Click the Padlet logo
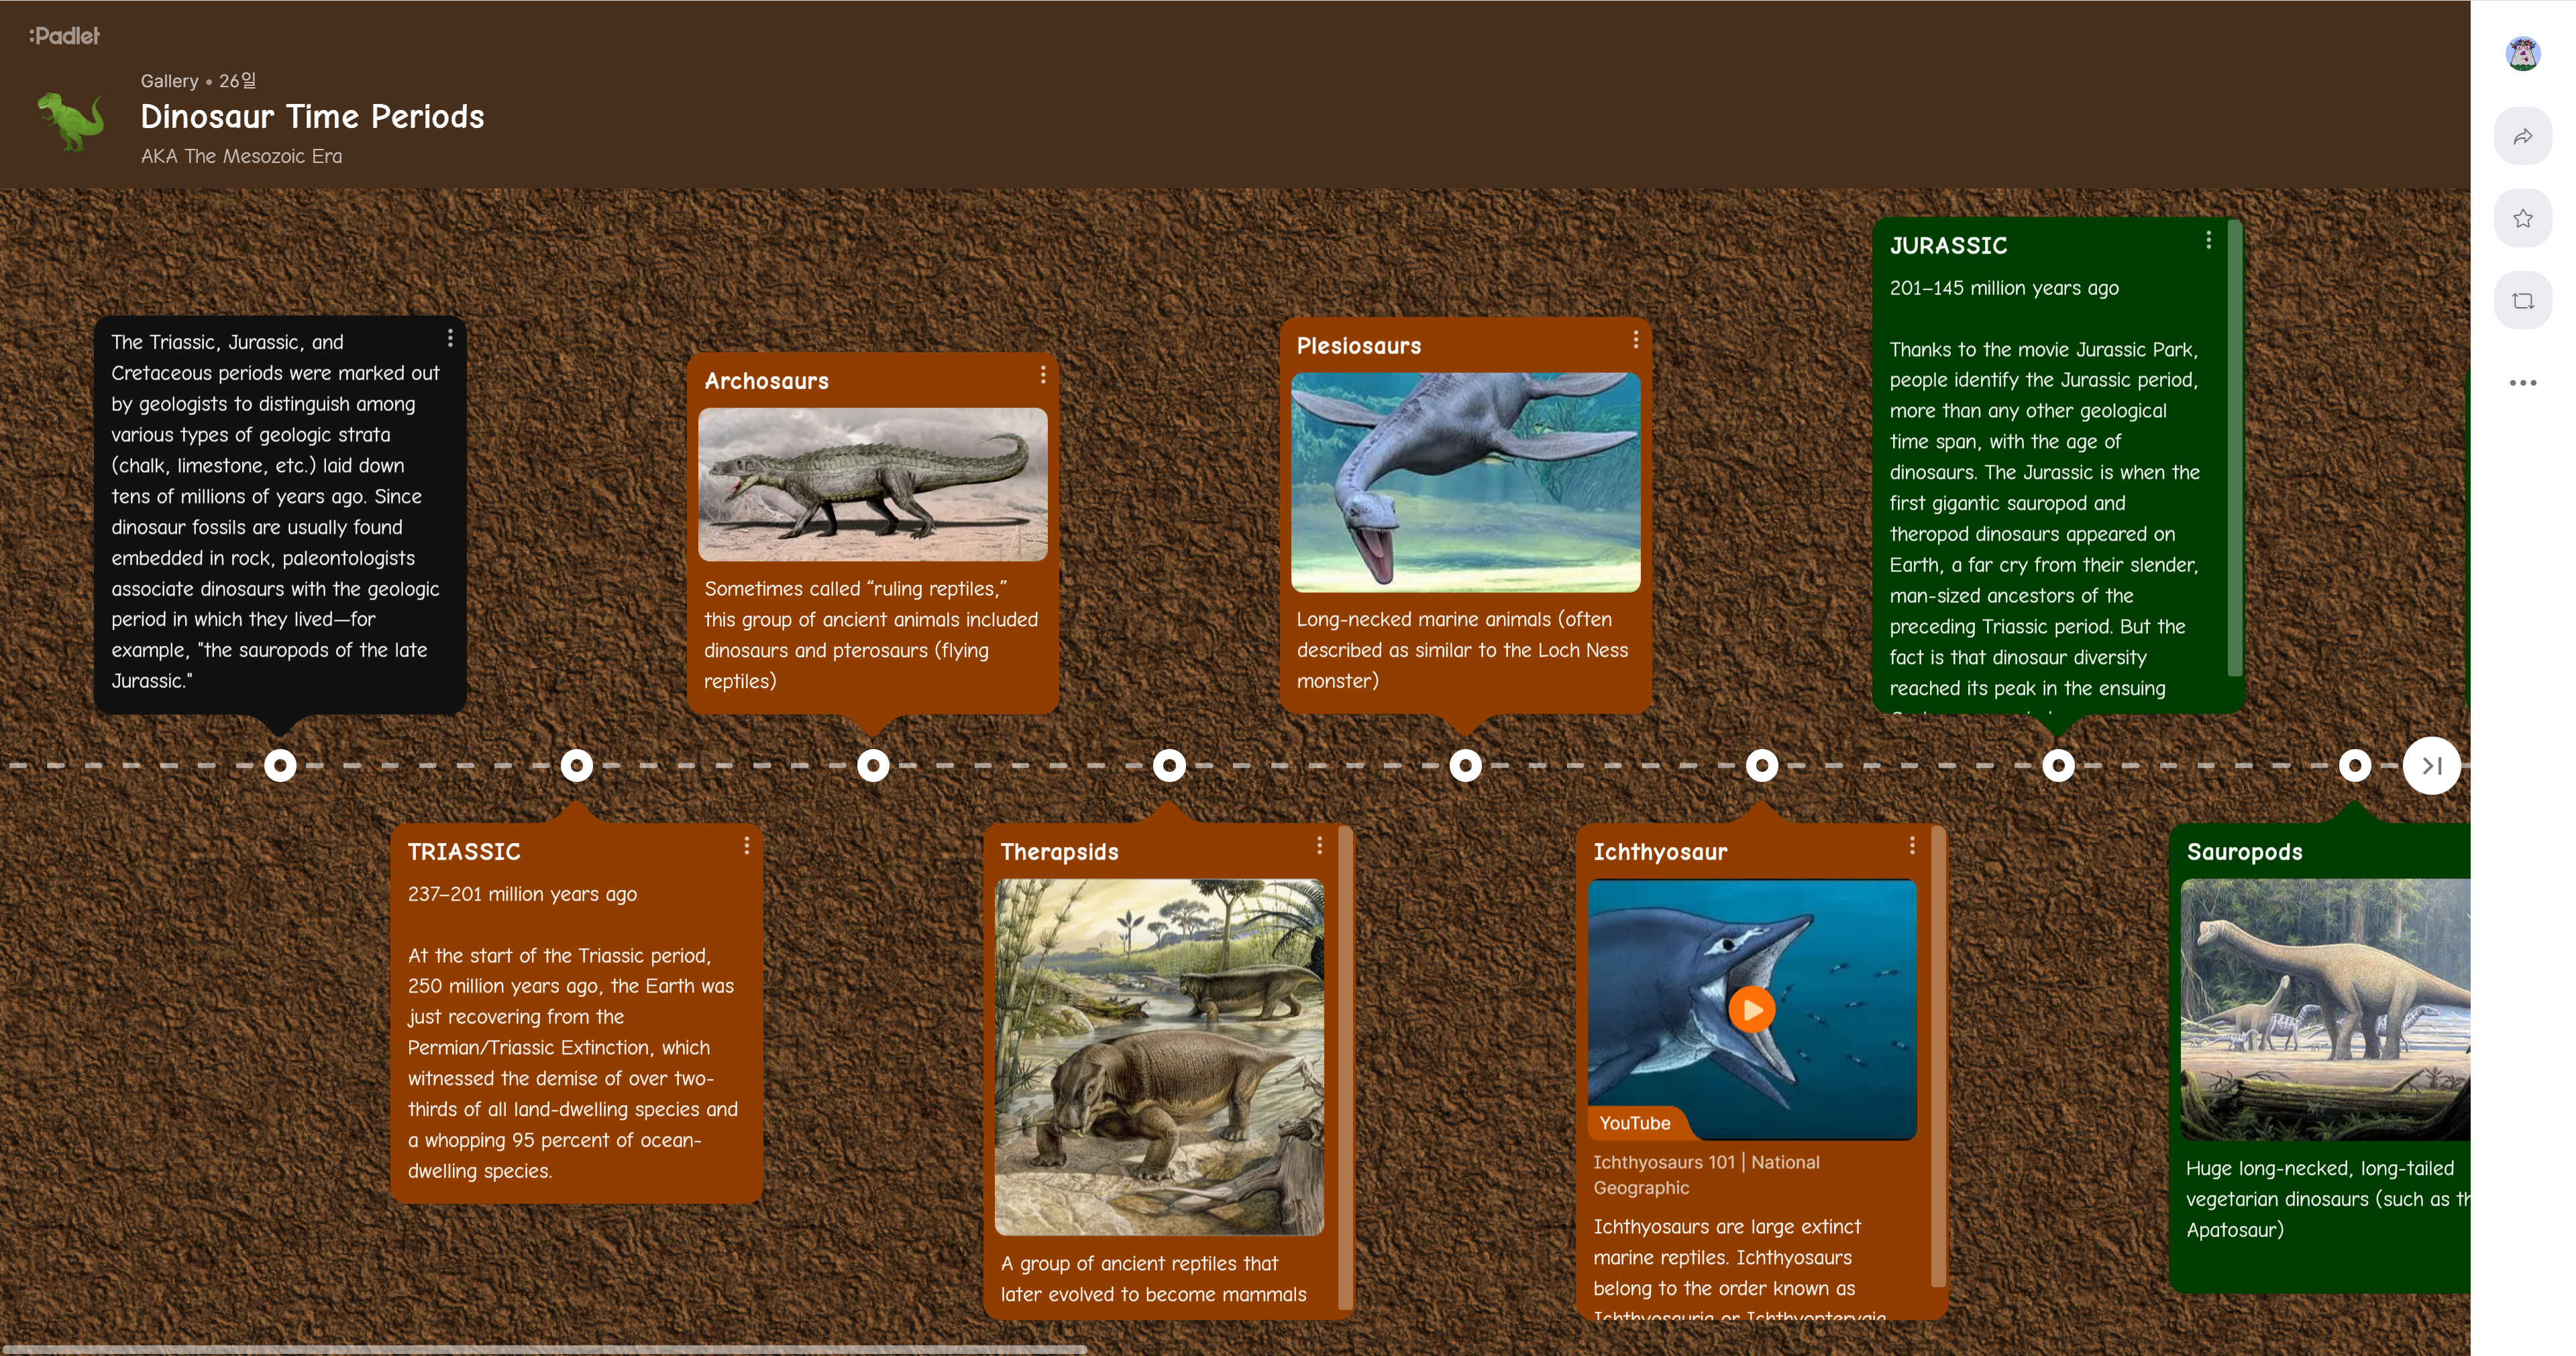Viewport: 2576px width, 1356px height. pos(65,36)
